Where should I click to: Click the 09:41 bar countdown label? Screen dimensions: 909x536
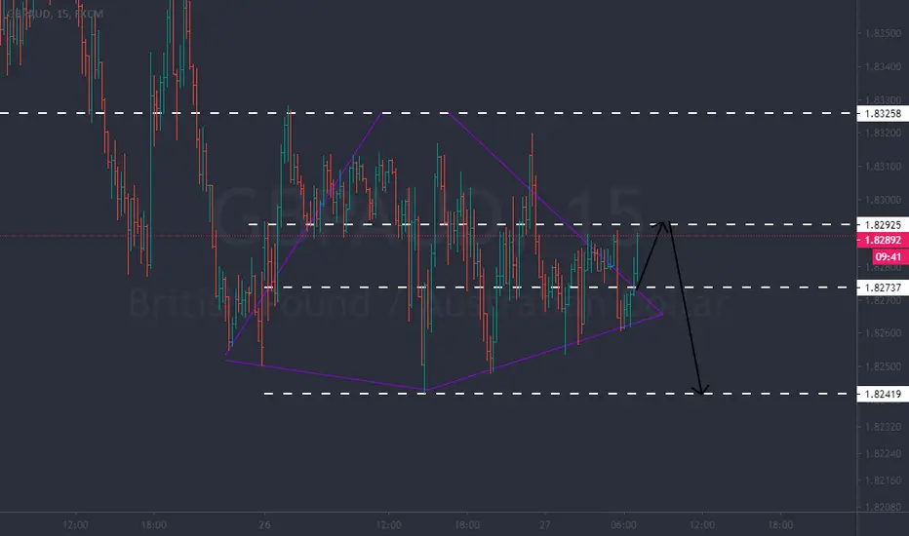(x=889, y=256)
